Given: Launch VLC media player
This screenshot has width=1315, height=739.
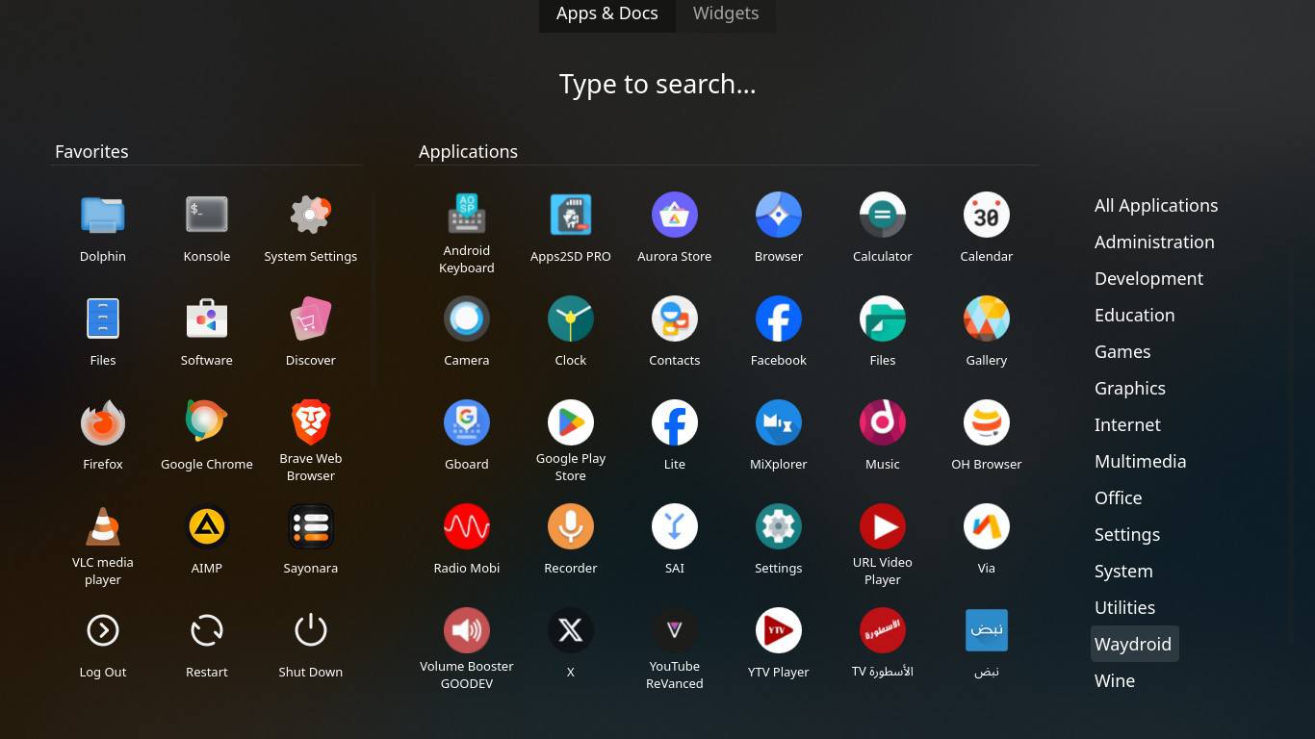Looking at the screenshot, I should (x=103, y=526).
